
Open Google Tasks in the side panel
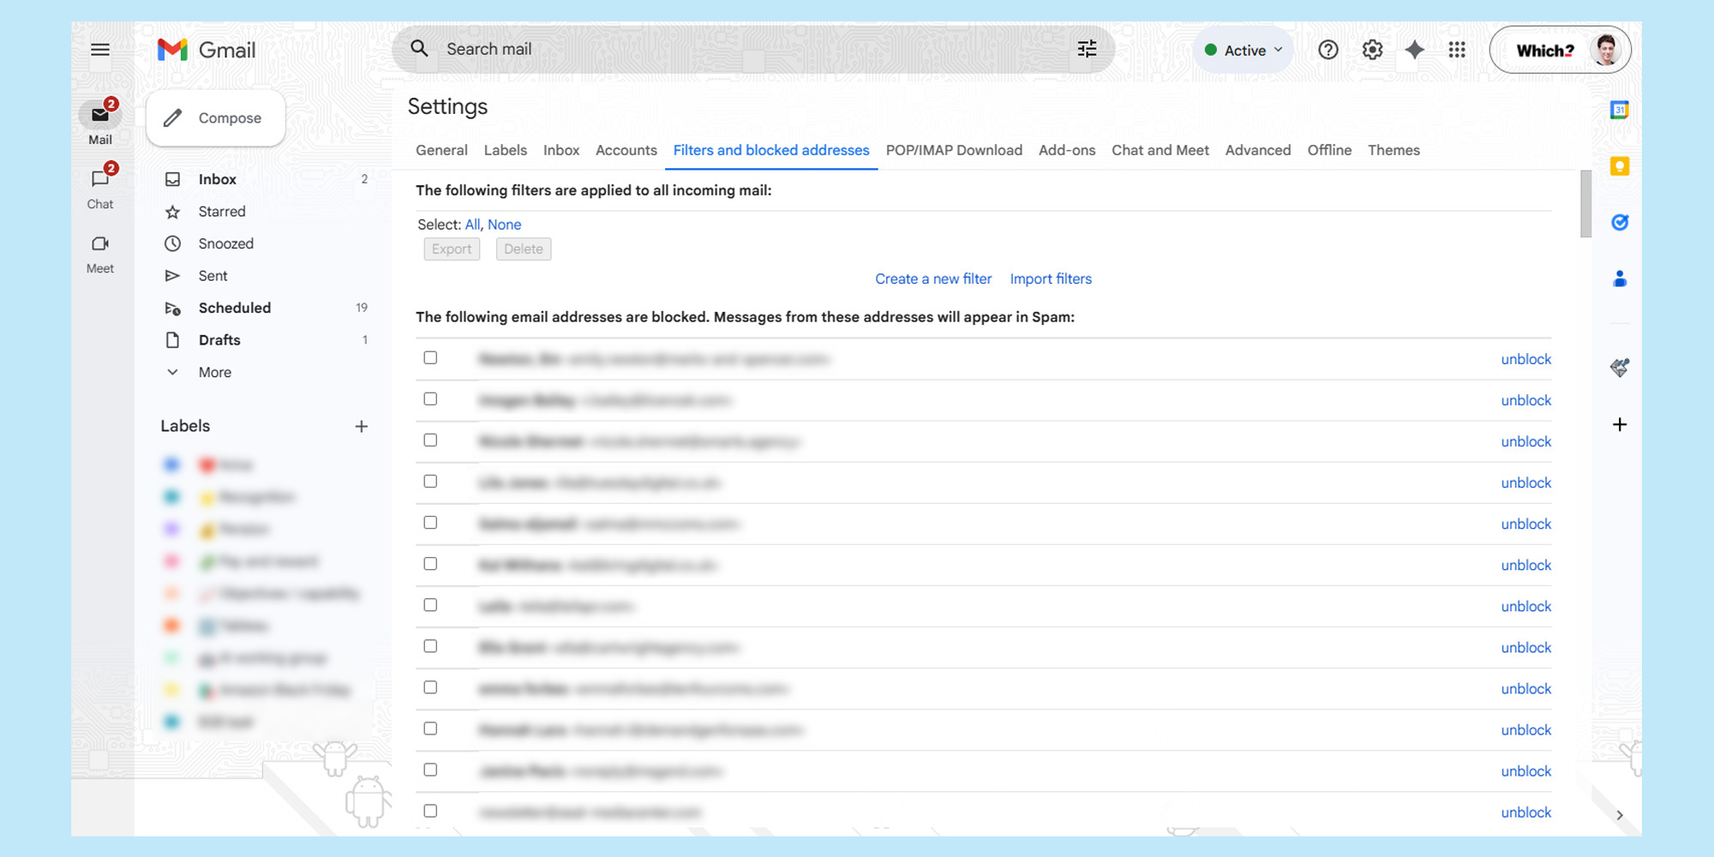click(x=1620, y=222)
